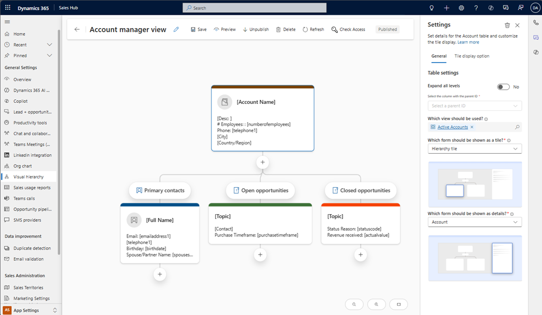This screenshot has height=315, width=542.
Task: Open the 'Which form should be shown as details' dropdown
Action: click(474, 222)
